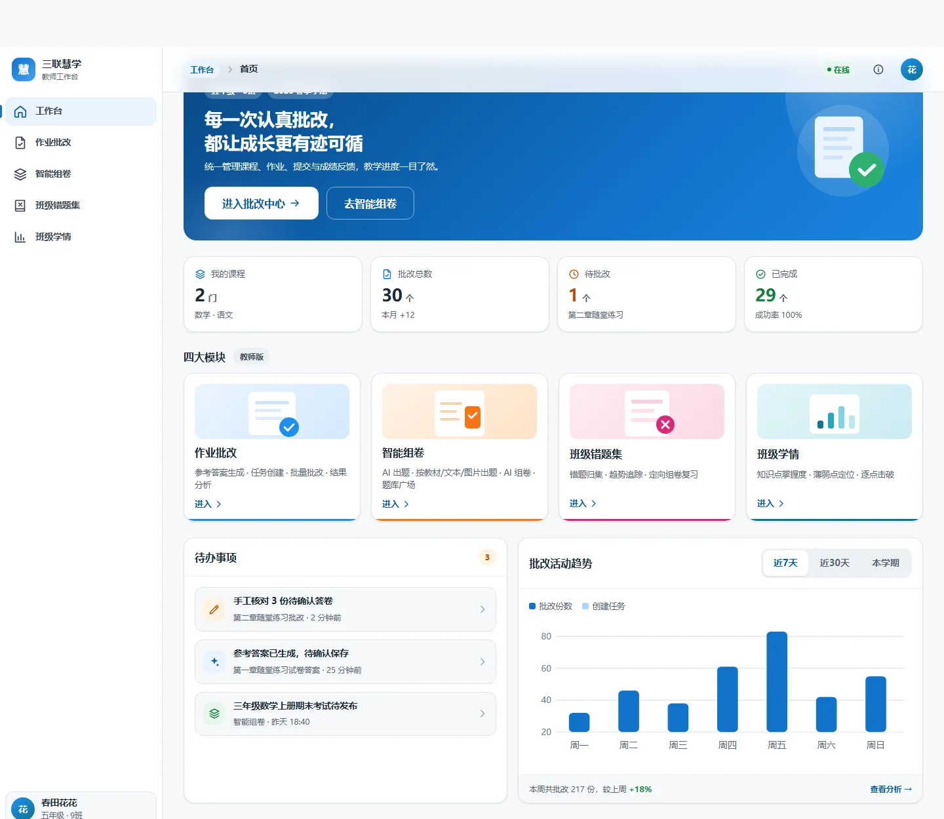Expand the 参考答案已生成 task chevron
The height and width of the screenshot is (819, 944).
pyautogui.click(x=482, y=662)
